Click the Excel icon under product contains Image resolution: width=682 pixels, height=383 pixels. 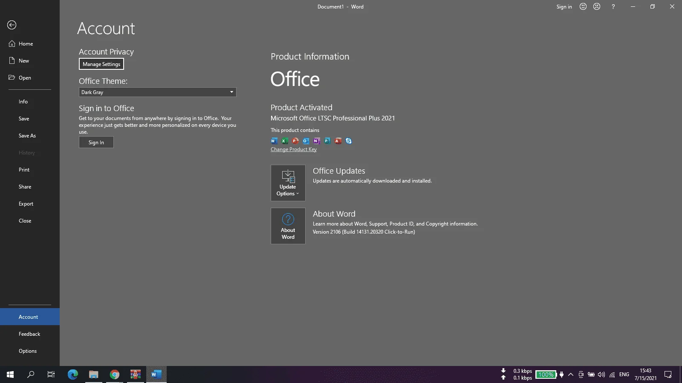tap(285, 141)
